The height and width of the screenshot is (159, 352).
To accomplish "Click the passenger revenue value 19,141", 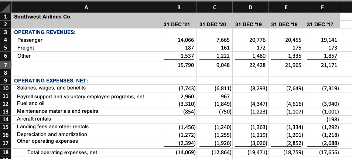I will [329, 40].
